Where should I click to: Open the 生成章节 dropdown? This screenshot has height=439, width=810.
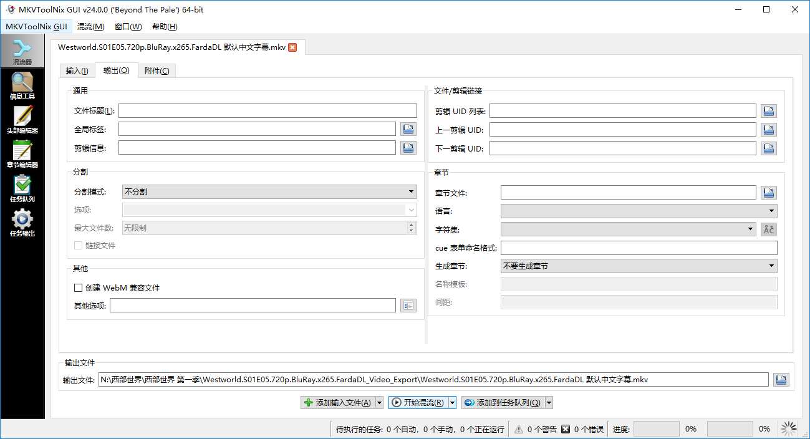point(639,266)
